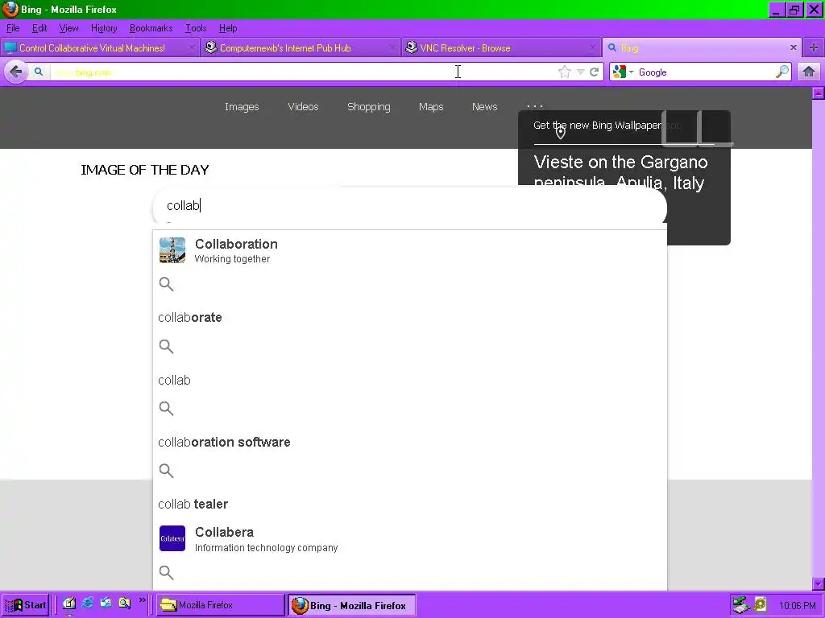Click the magnifier in the Google search box
Viewport: 825px width, 618px height.
[x=782, y=72]
